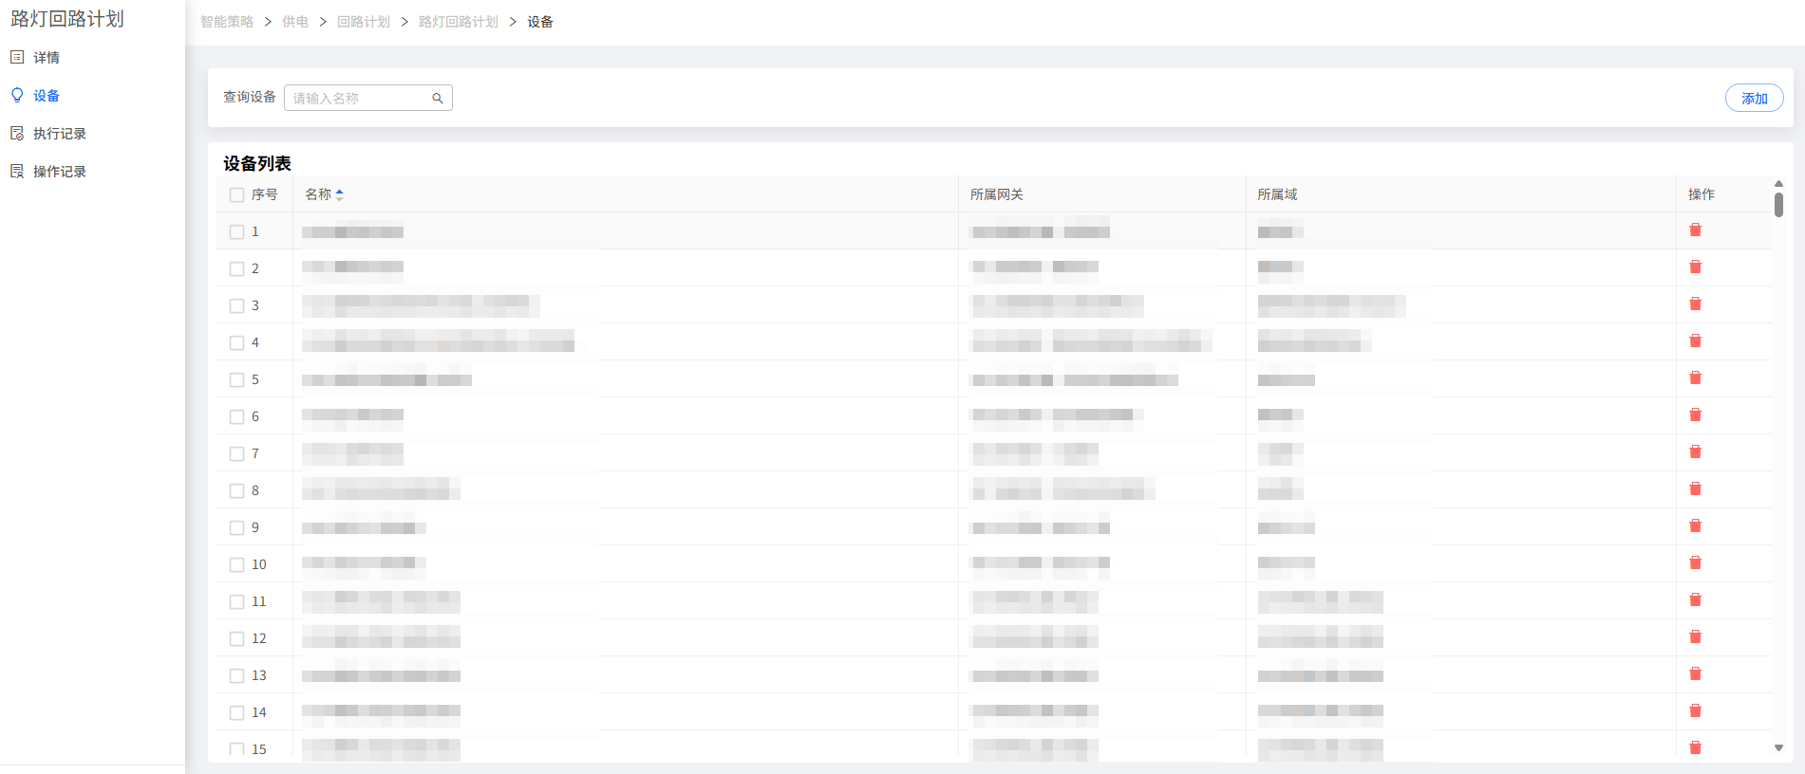Click the red delete icon in row 14
This screenshot has height=774, width=1805.
(1695, 710)
